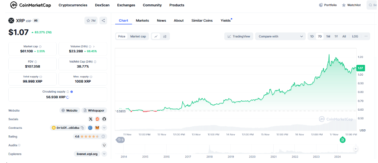378x163 pixels.
Task: Open the livenet.xrpl.org explorer
Action: coord(87,154)
